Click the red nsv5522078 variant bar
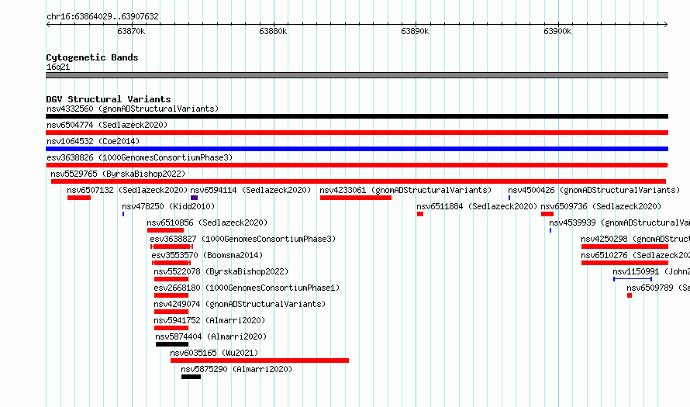The width and height of the screenshot is (690, 407). [x=171, y=279]
